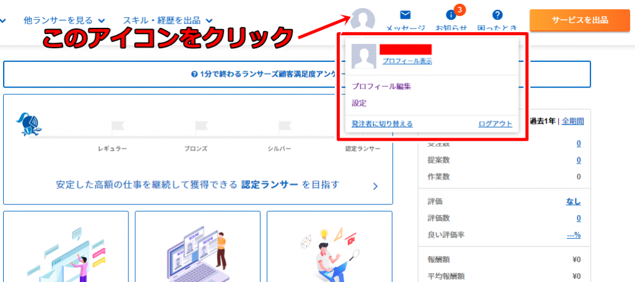Click the 平均報酬額 ¥0 value
This screenshot has height=282, width=635.
pos(577,277)
